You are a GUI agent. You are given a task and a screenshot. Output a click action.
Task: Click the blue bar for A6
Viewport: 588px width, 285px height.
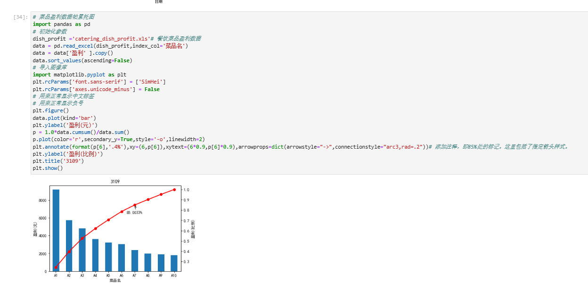click(x=122, y=258)
